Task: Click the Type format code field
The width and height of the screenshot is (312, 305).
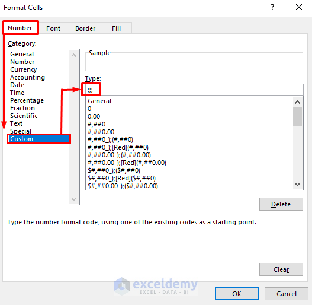Action: tap(194, 90)
